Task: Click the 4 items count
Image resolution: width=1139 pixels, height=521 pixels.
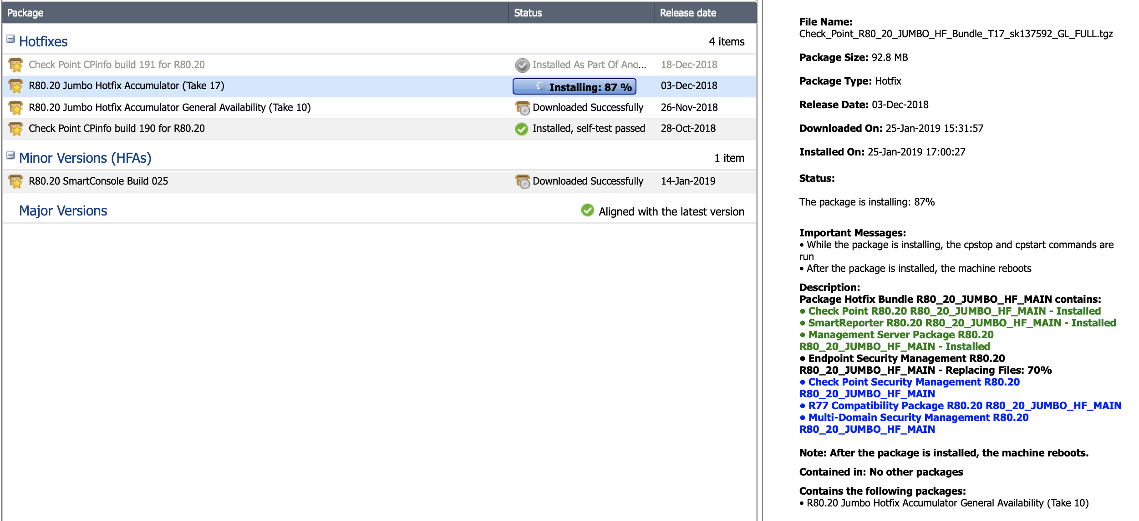Action: [727, 41]
